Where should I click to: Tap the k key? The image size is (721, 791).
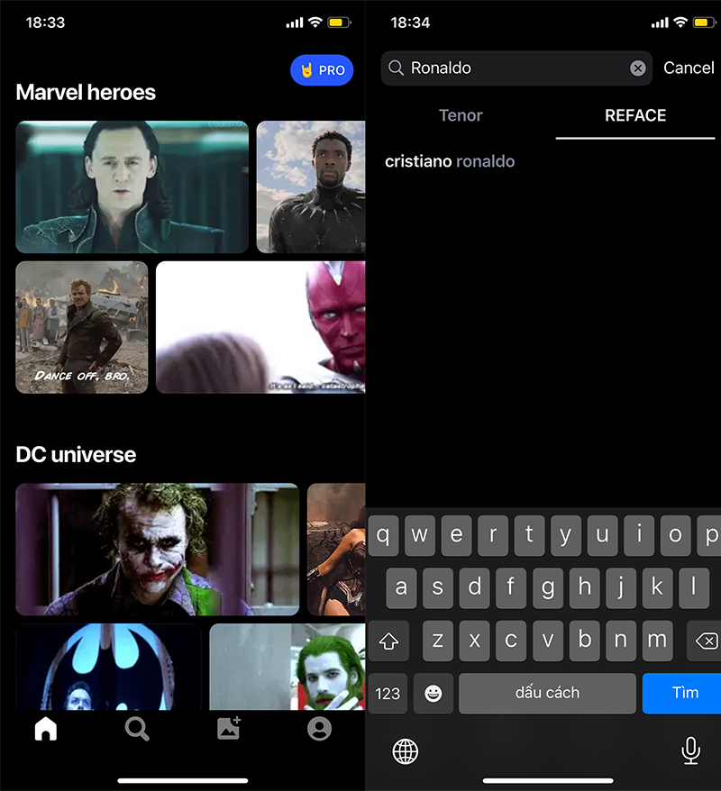click(x=657, y=587)
